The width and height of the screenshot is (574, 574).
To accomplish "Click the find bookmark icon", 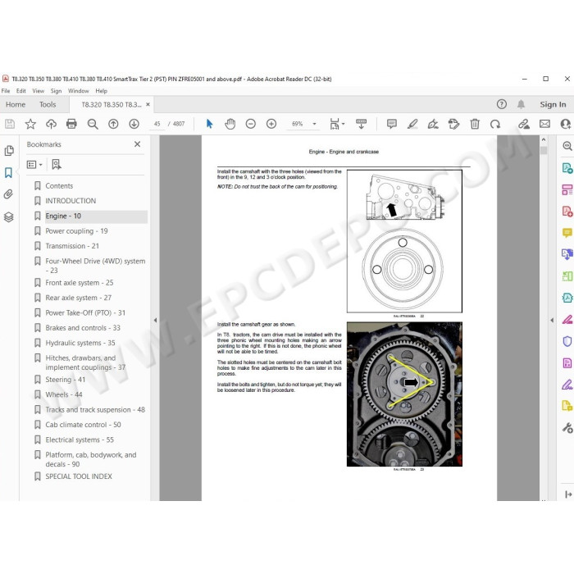I will coord(57,165).
